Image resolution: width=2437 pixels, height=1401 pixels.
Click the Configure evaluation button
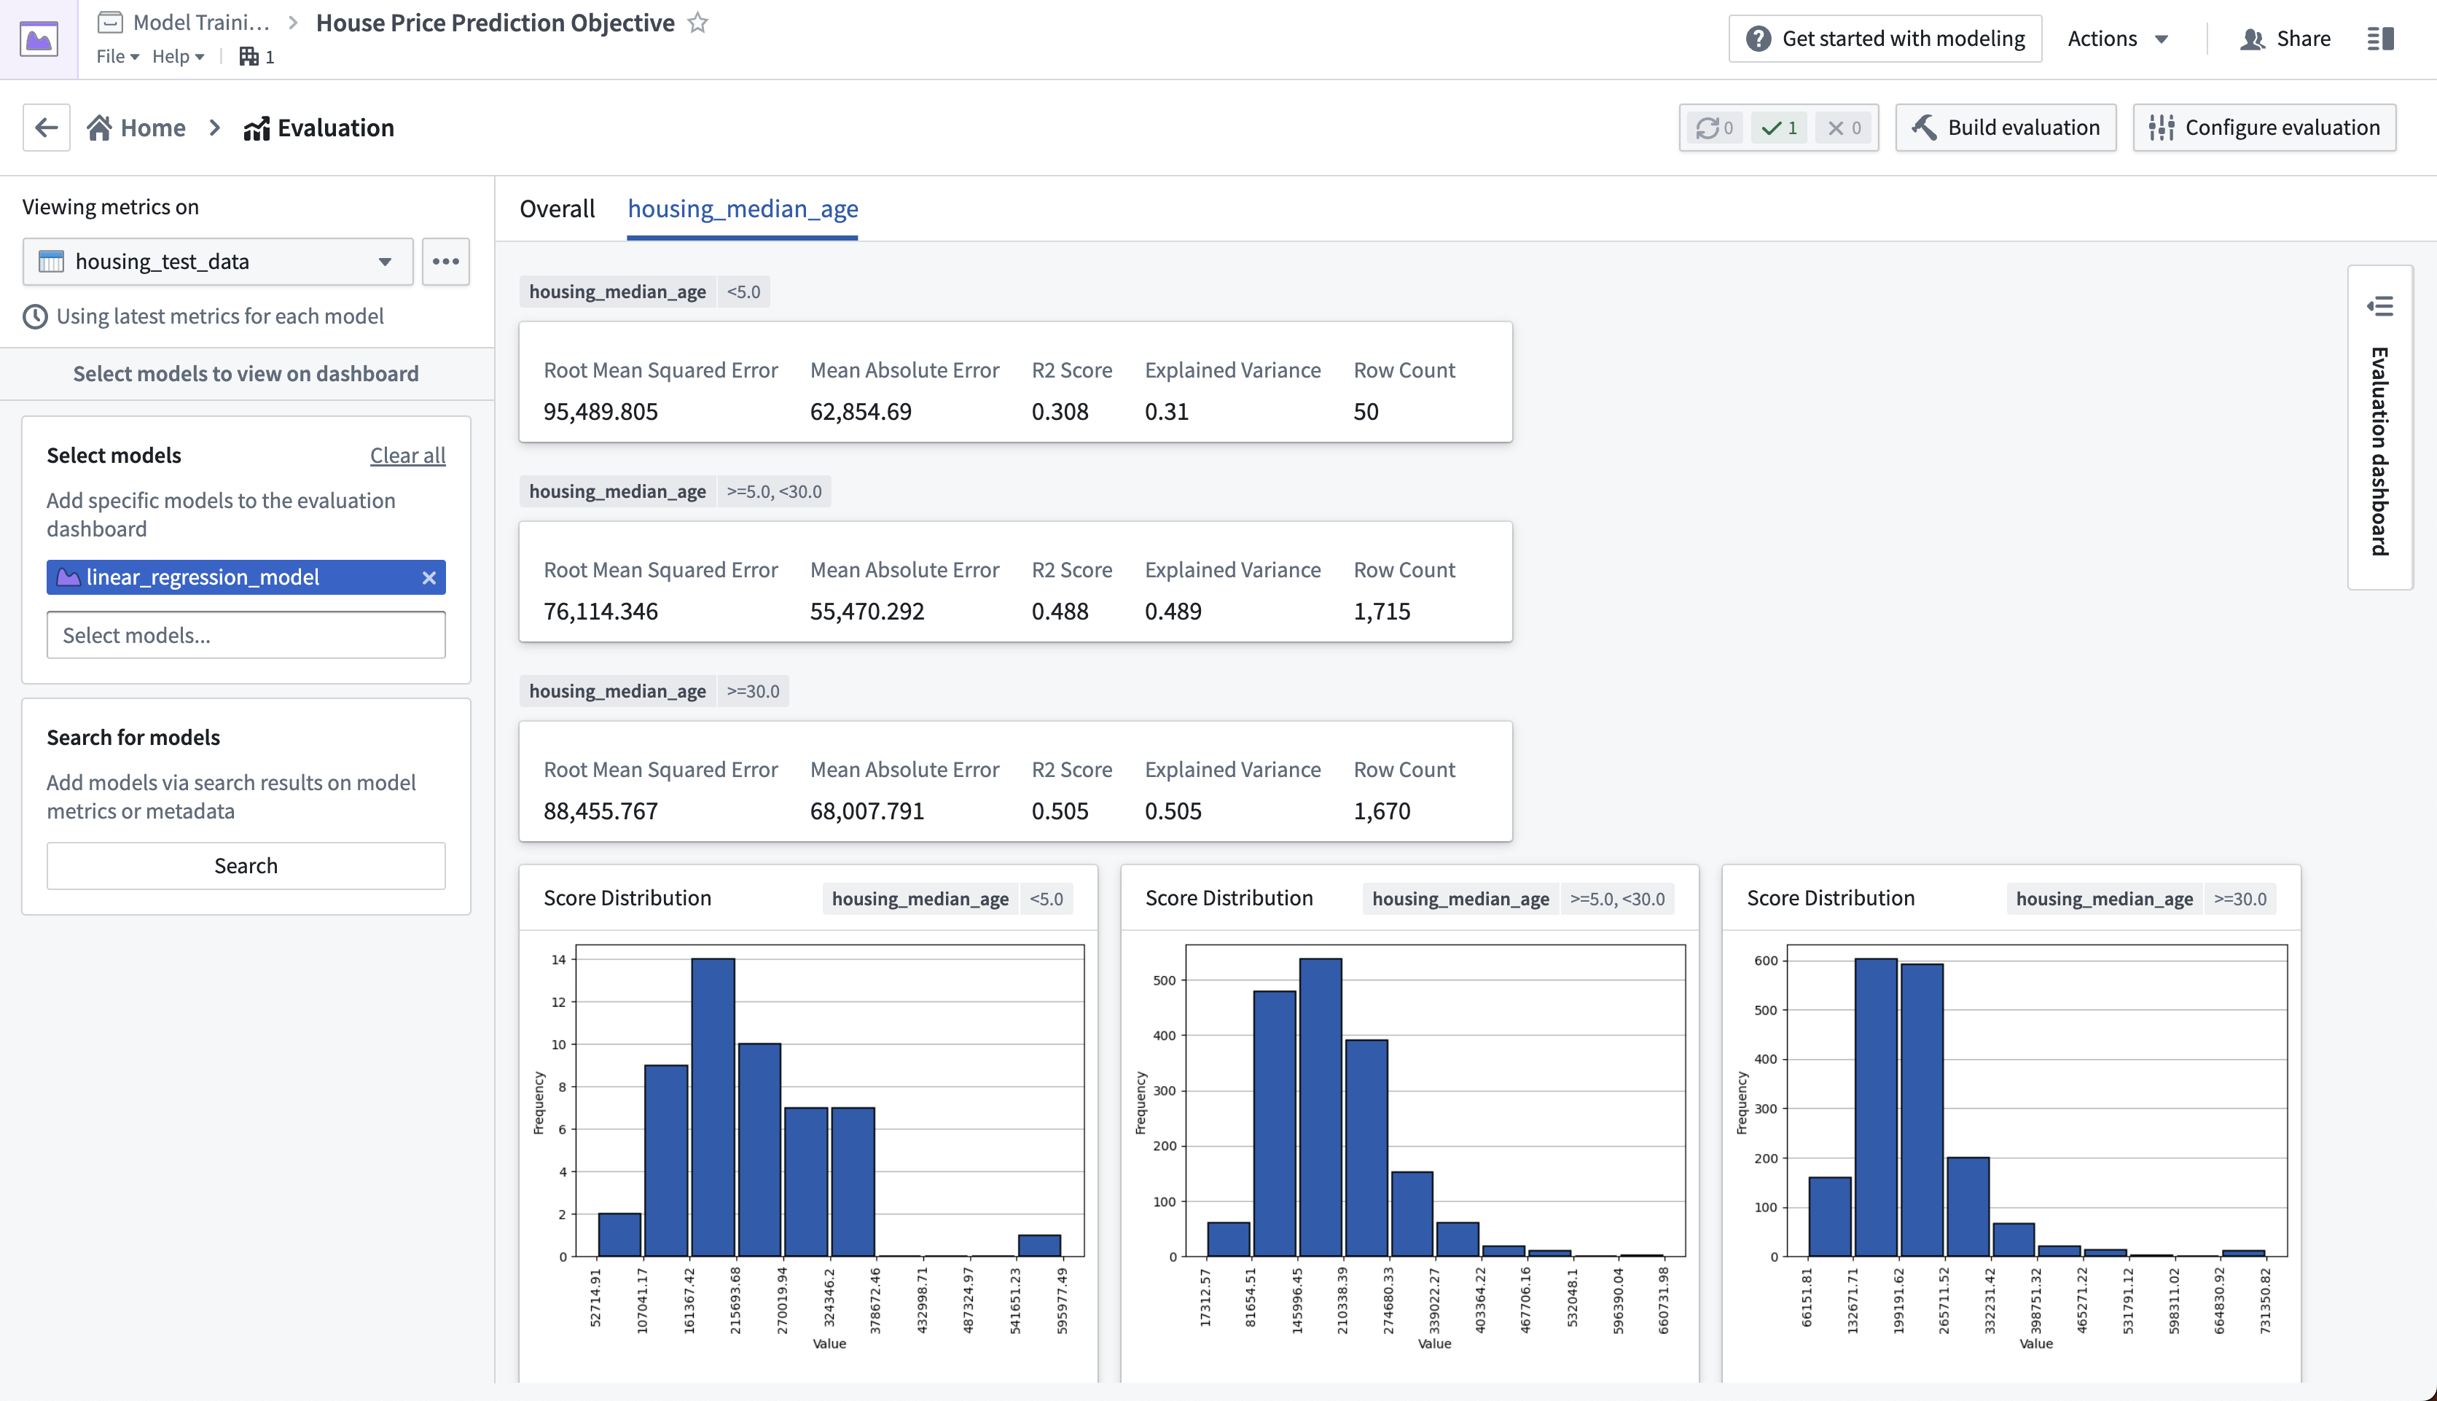[2265, 128]
